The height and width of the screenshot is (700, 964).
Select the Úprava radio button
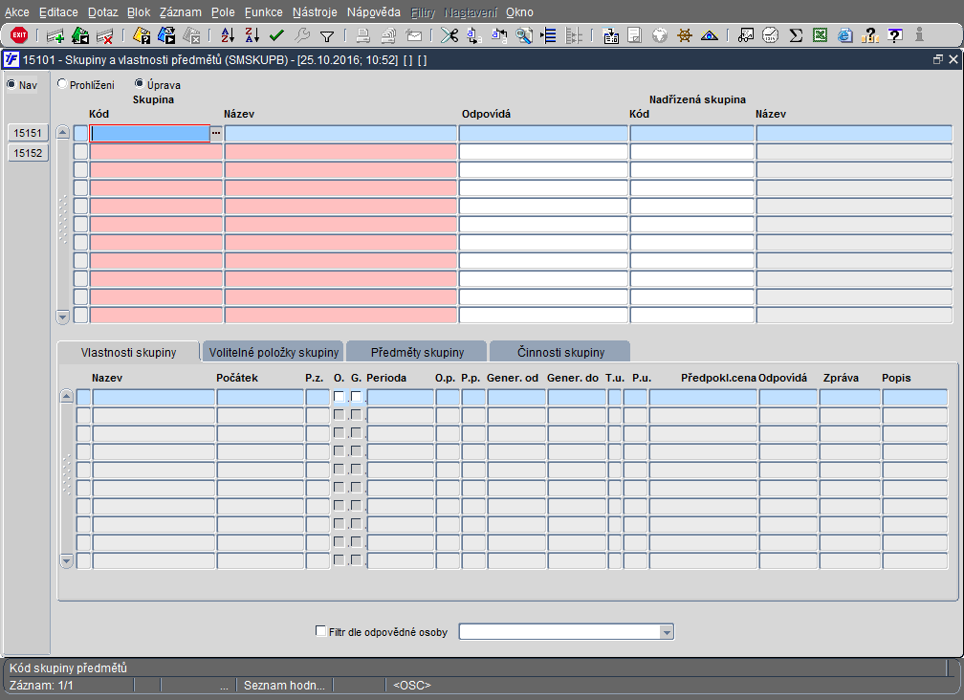pyautogui.click(x=140, y=83)
